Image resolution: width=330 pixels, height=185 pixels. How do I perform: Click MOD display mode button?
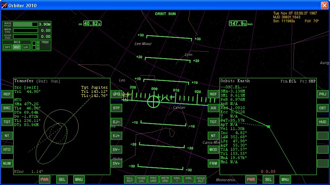click(x=213, y=150)
